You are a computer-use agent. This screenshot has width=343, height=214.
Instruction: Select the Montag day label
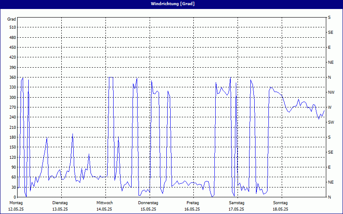[16, 202]
